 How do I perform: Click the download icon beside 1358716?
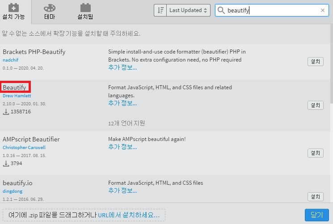point(6,112)
